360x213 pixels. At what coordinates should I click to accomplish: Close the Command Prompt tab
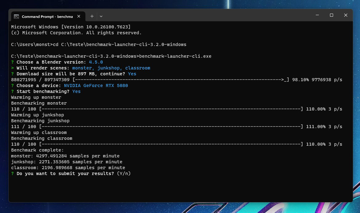click(79, 16)
